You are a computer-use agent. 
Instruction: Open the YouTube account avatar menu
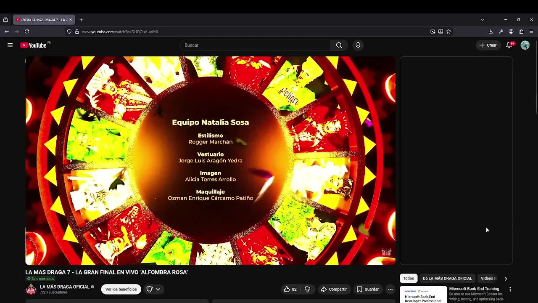pyautogui.click(x=525, y=45)
